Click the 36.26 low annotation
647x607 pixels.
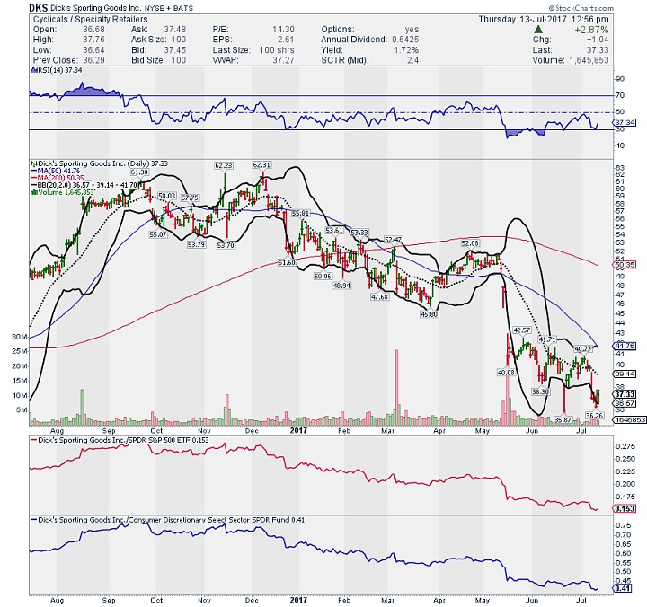(x=595, y=415)
